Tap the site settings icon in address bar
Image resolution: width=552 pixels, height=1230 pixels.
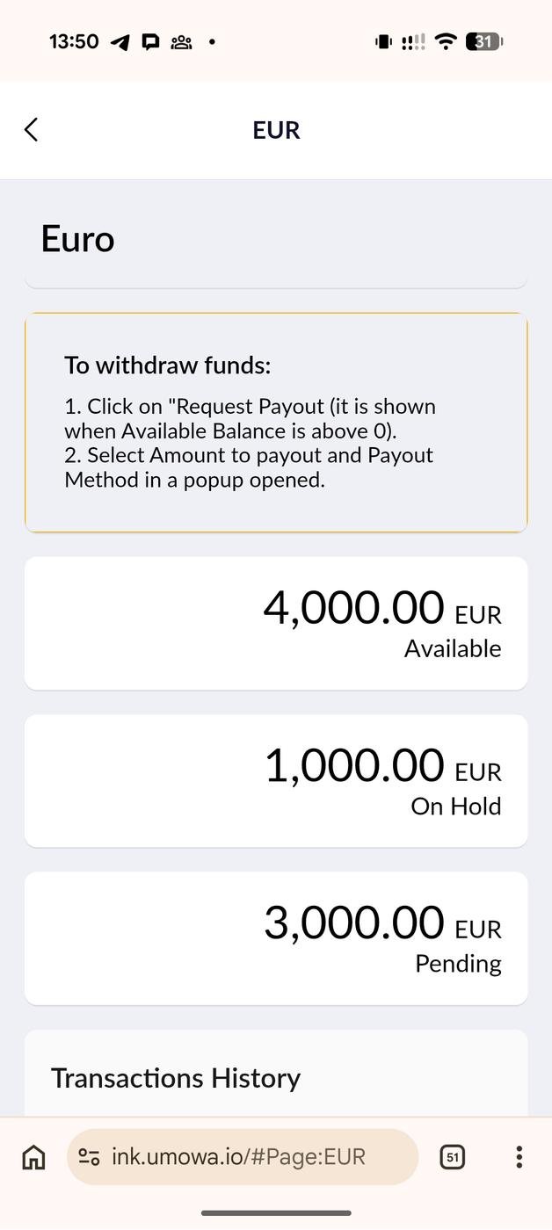tap(89, 1157)
